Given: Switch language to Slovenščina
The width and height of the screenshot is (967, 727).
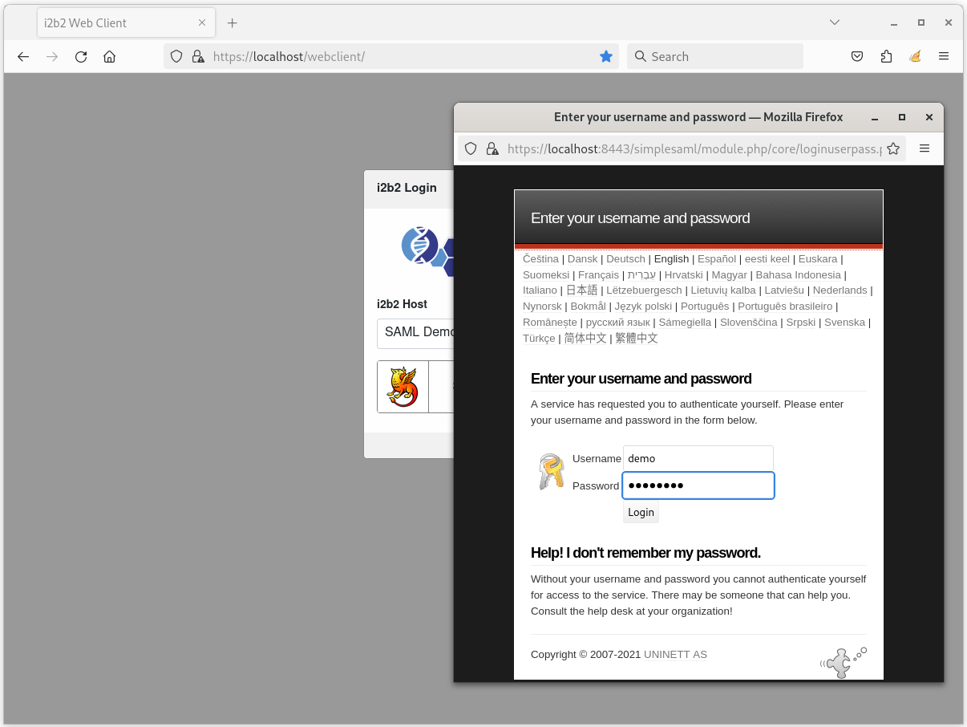Looking at the screenshot, I should tap(748, 322).
